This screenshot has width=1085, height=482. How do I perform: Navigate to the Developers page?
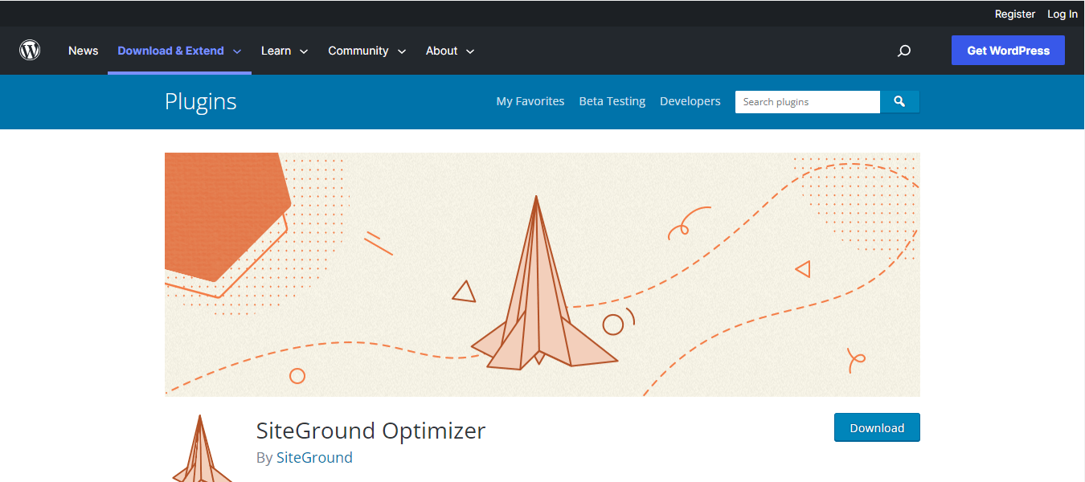click(690, 101)
